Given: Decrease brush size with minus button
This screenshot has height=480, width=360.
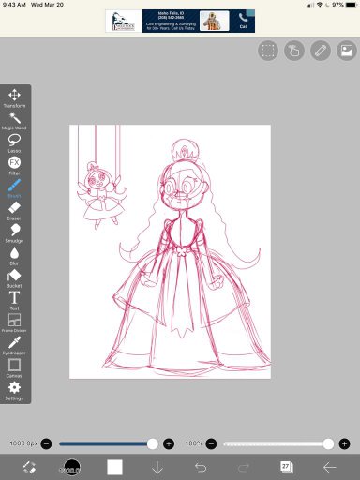Looking at the screenshot, I should [46, 443].
